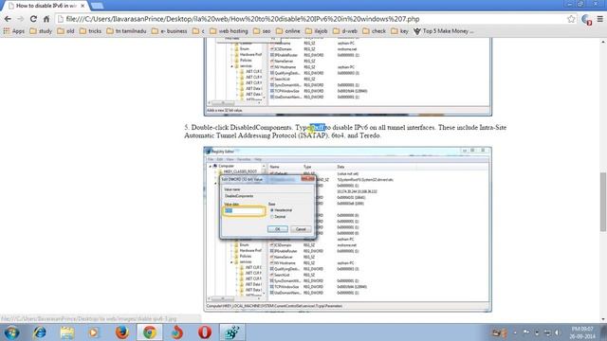Launch the flame-logo browser from the taskbar
The height and width of the screenshot is (341, 607).
coord(177,332)
